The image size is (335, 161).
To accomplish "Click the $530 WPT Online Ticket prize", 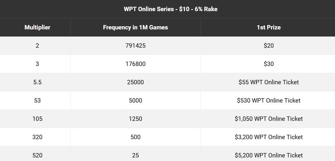I will point(268,101).
